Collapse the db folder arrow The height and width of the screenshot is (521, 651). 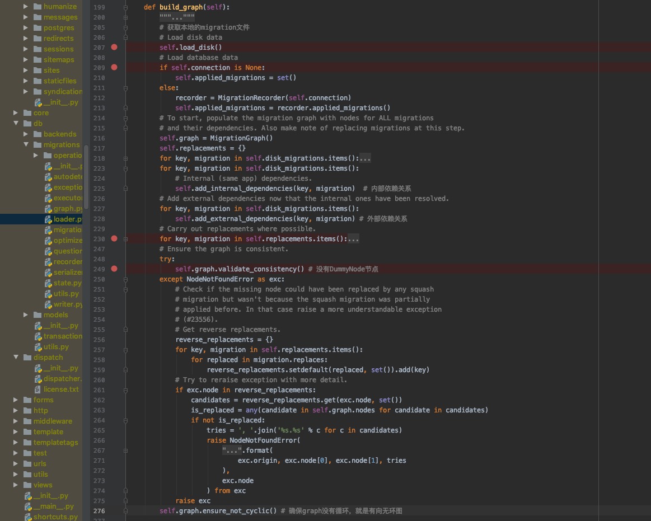(16, 123)
